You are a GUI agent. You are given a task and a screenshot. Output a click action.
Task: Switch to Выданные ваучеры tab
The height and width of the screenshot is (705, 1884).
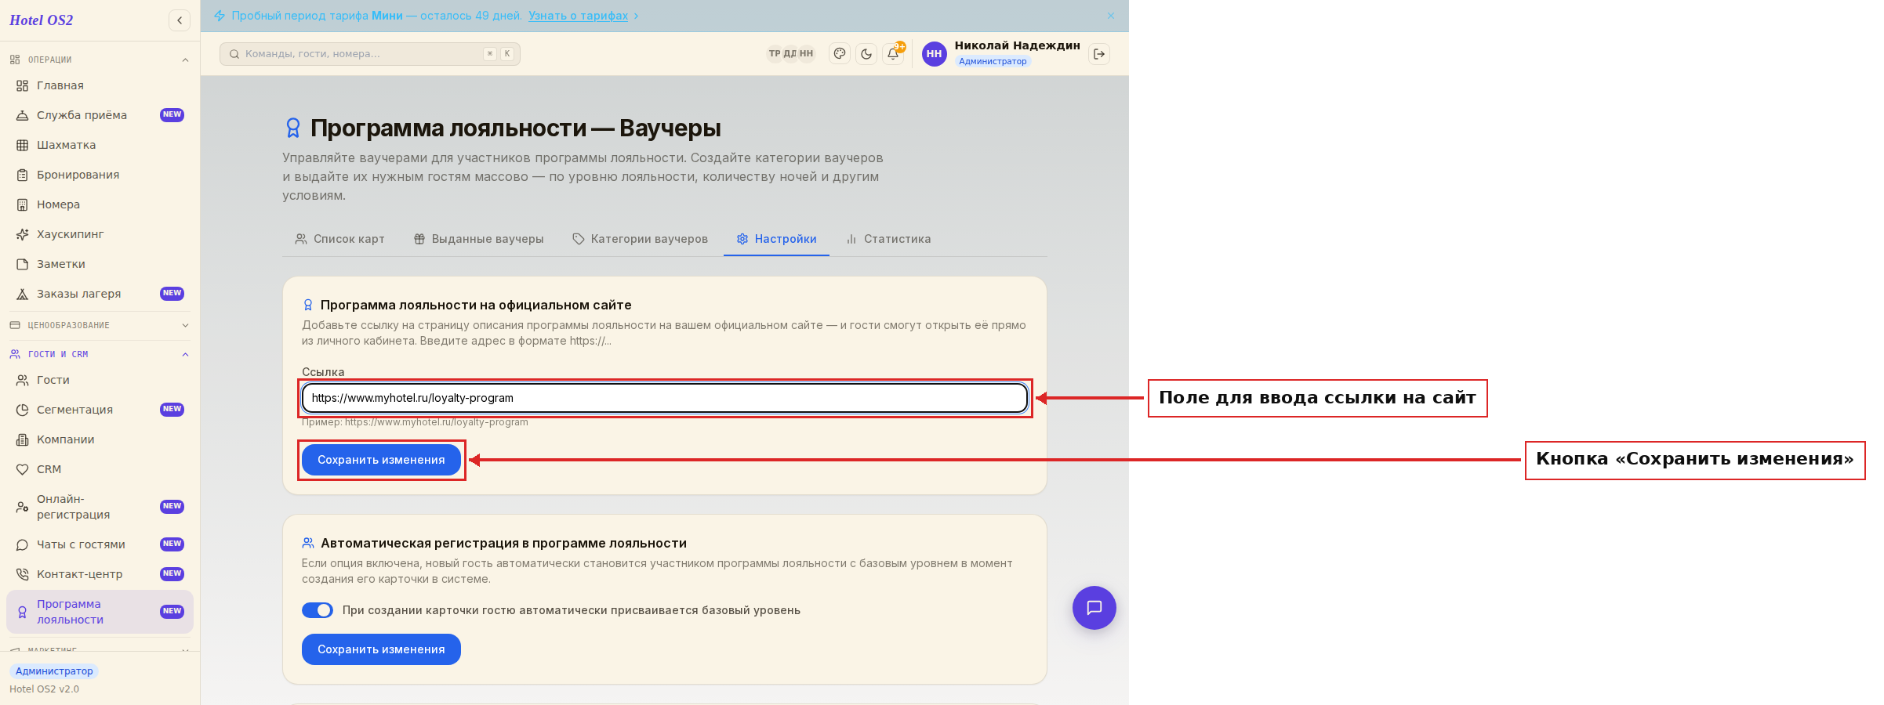[x=478, y=239]
